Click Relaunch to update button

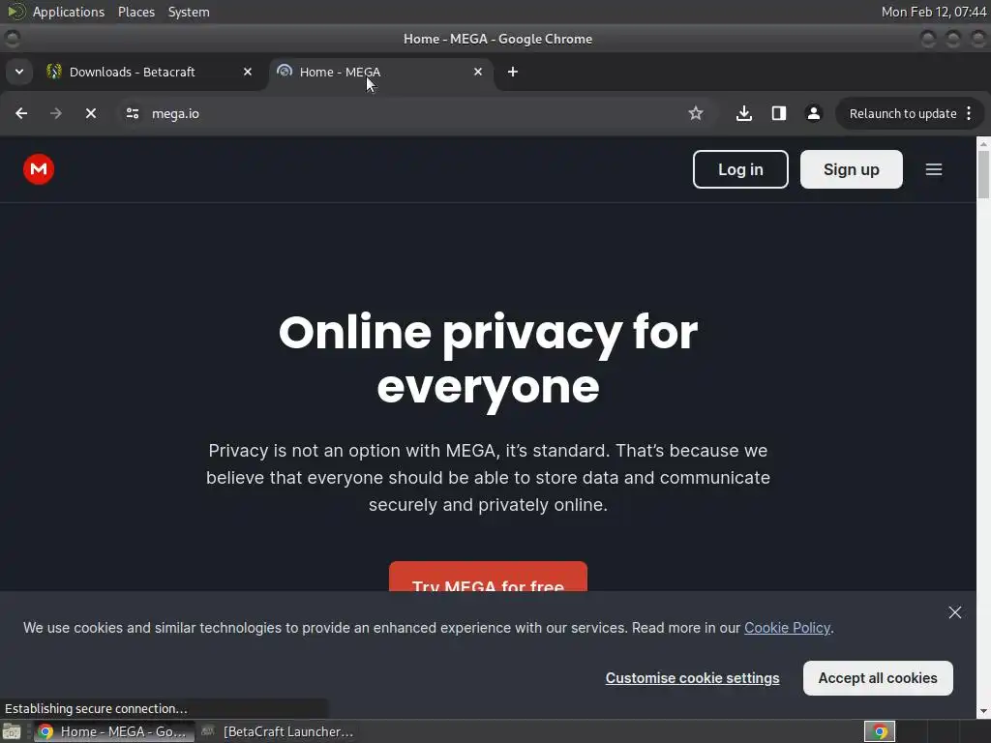click(x=903, y=114)
